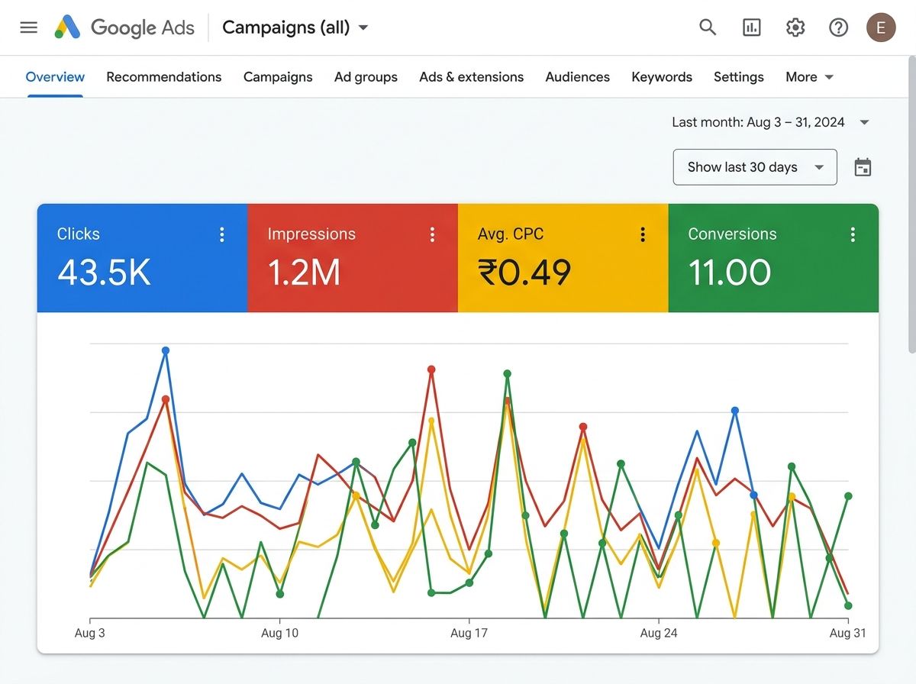Switch to the Overview tab
Viewport: 916px width, 684px height.
[55, 77]
